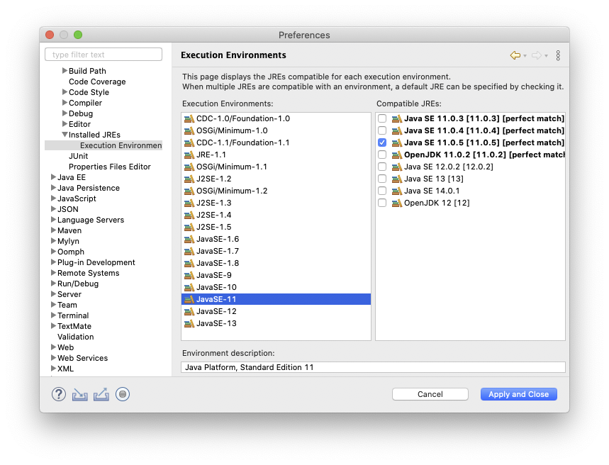Select JavaSE-12 execution environment

[x=276, y=312]
